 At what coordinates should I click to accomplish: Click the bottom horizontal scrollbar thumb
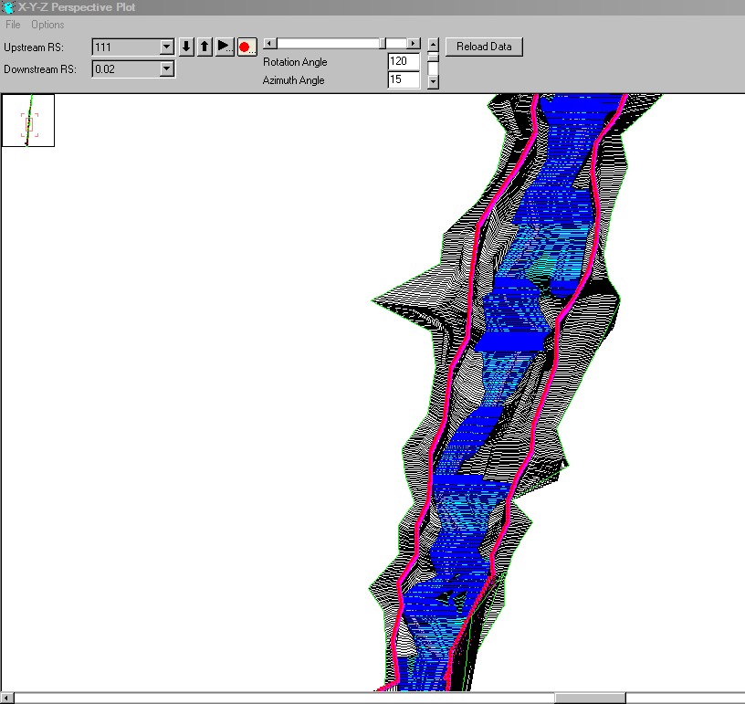click(589, 699)
